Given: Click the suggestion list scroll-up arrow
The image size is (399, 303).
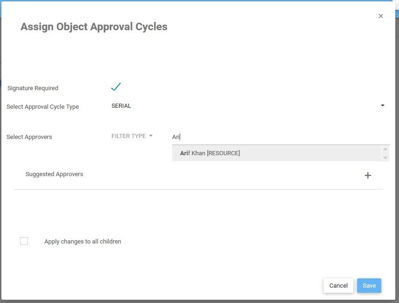Looking at the screenshot, I should [385, 149].
